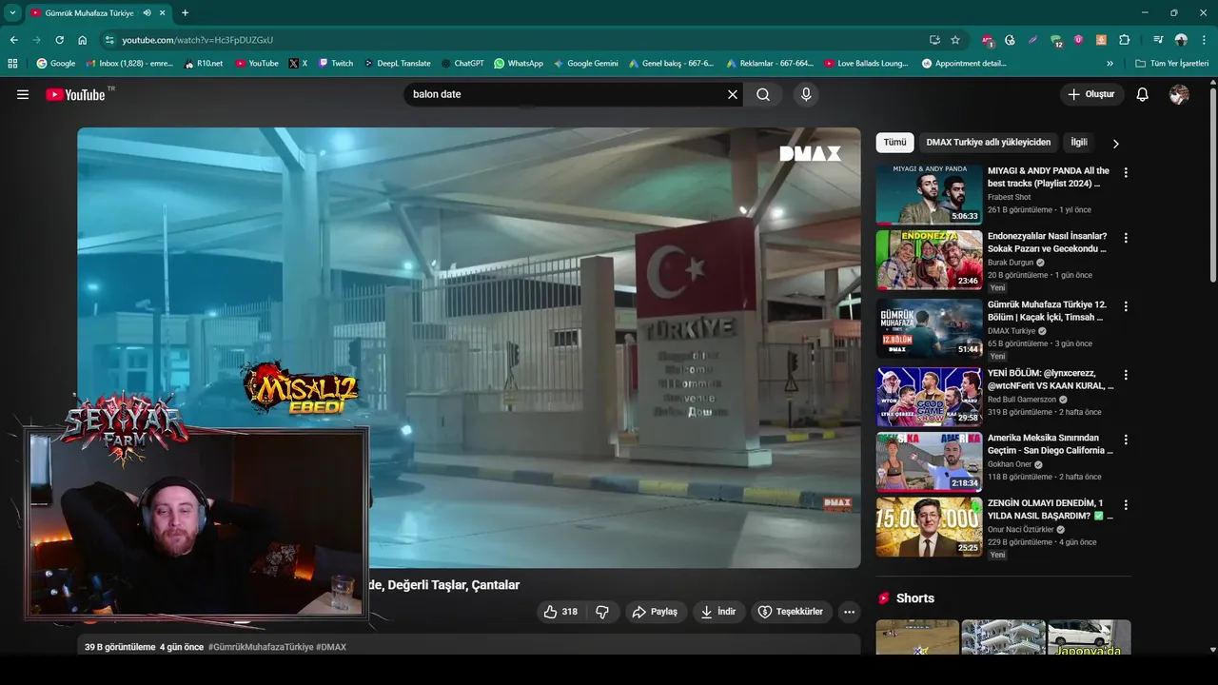Open site information icon in address bar
Viewport: 1218px width, 685px height.
[x=109, y=40]
